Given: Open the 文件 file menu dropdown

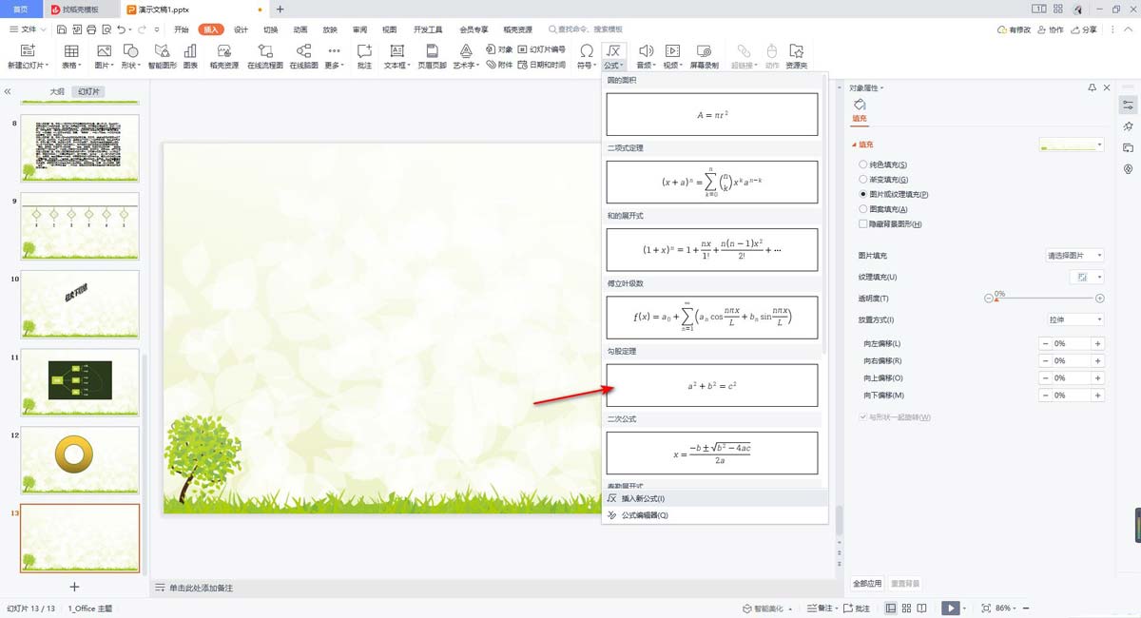Looking at the screenshot, I should pyautogui.click(x=29, y=29).
